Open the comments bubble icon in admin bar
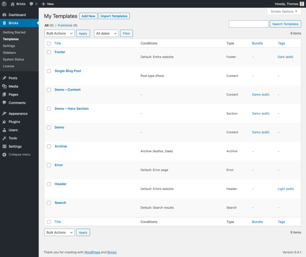This screenshot has height=257, width=306. coord(32,4)
